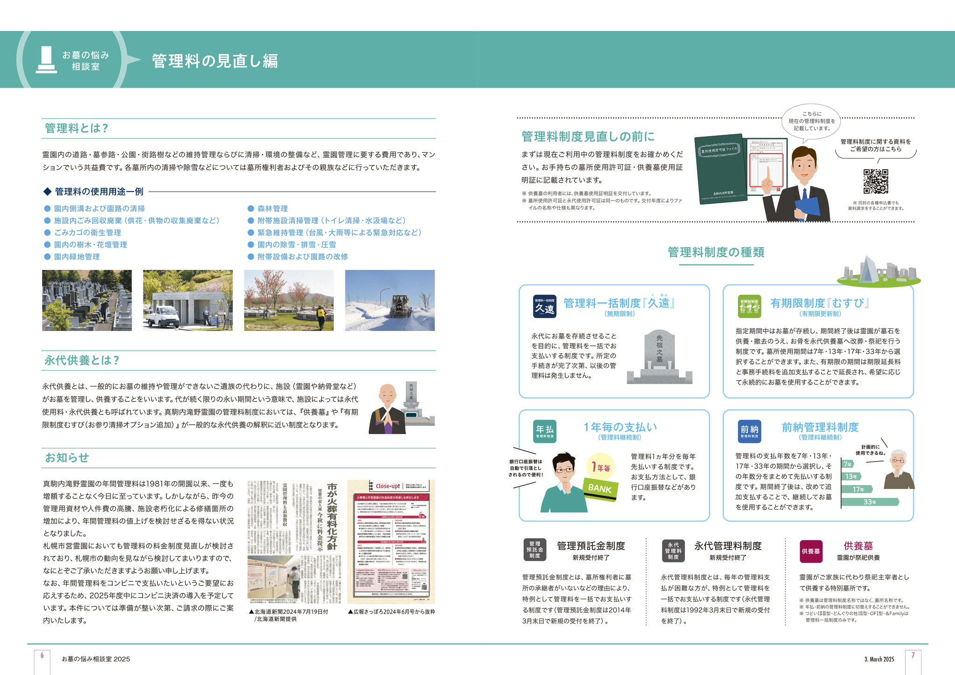Image resolution: width=955 pixels, height=675 pixels.
Task: Click the page number 7 marker
Action: [x=913, y=655]
